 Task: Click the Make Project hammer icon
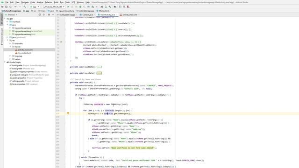(25, 7)
